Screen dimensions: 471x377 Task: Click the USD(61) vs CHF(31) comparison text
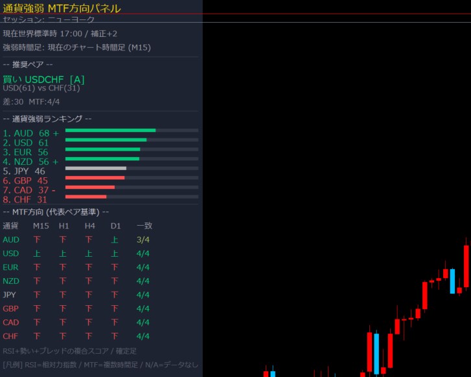point(41,88)
